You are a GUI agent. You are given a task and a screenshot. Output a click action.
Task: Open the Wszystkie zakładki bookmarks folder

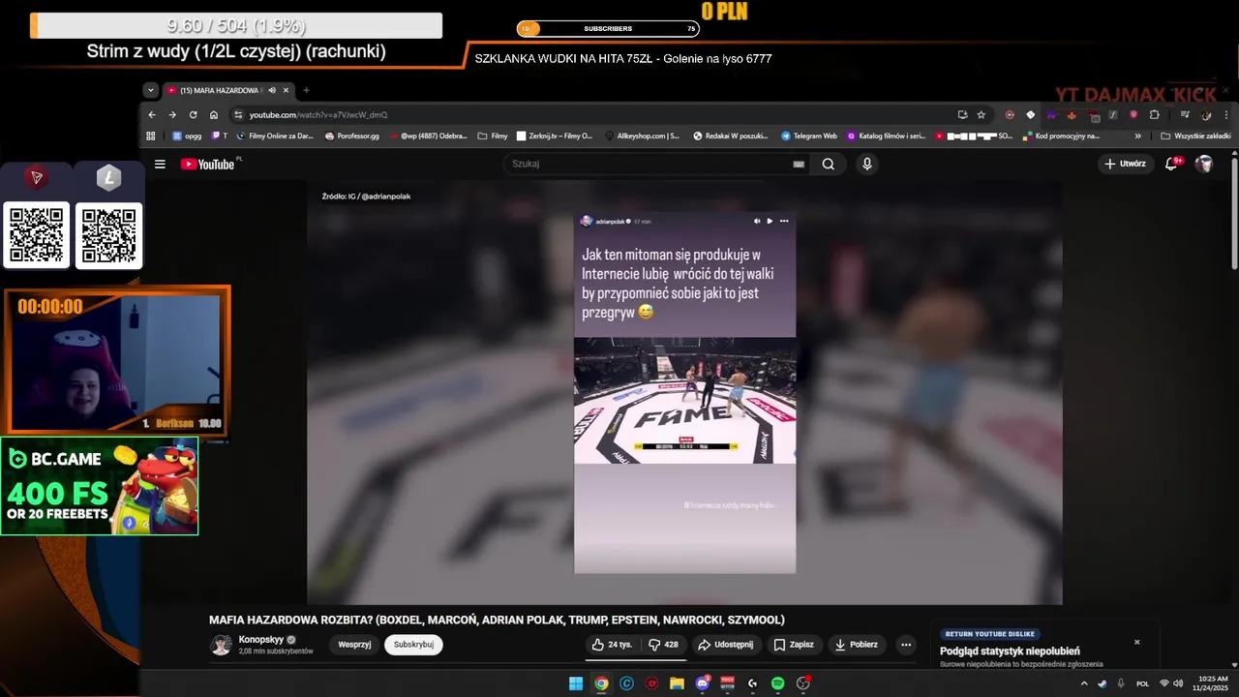(x=1195, y=136)
